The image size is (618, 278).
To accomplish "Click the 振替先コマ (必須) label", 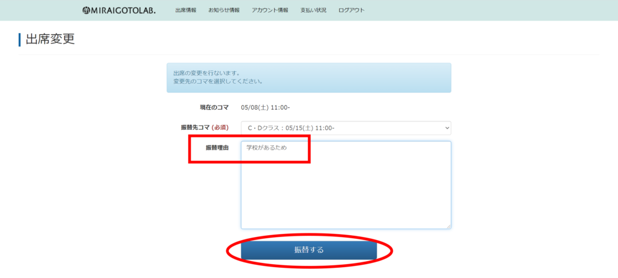I will (205, 128).
